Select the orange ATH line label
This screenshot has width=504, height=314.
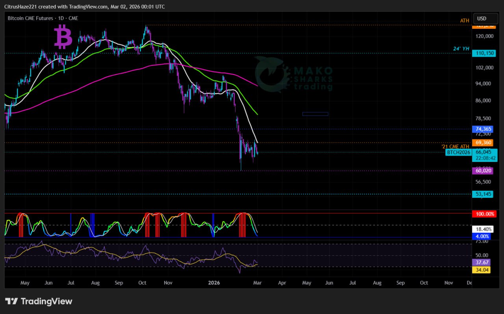pos(465,20)
